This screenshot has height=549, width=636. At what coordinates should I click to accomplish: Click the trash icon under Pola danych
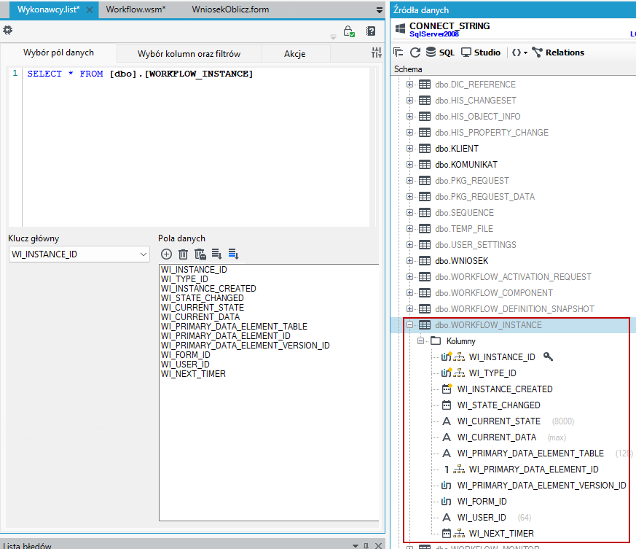click(x=184, y=254)
